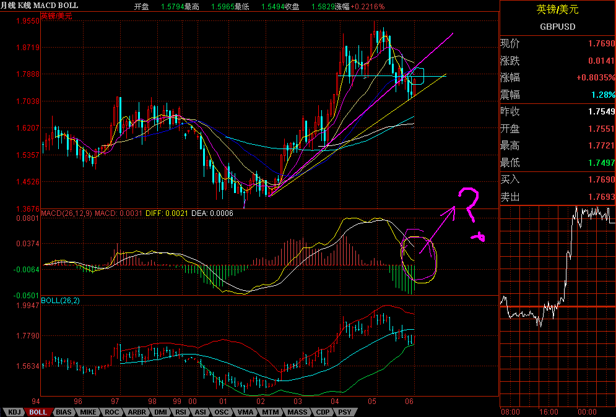Click the 卖出 ask price 1.7693

click(x=602, y=197)
